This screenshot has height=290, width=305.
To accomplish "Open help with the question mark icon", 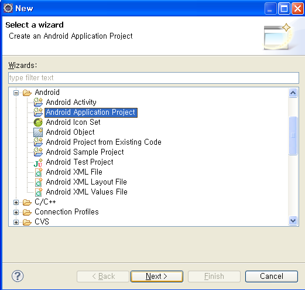I will 18,276.
